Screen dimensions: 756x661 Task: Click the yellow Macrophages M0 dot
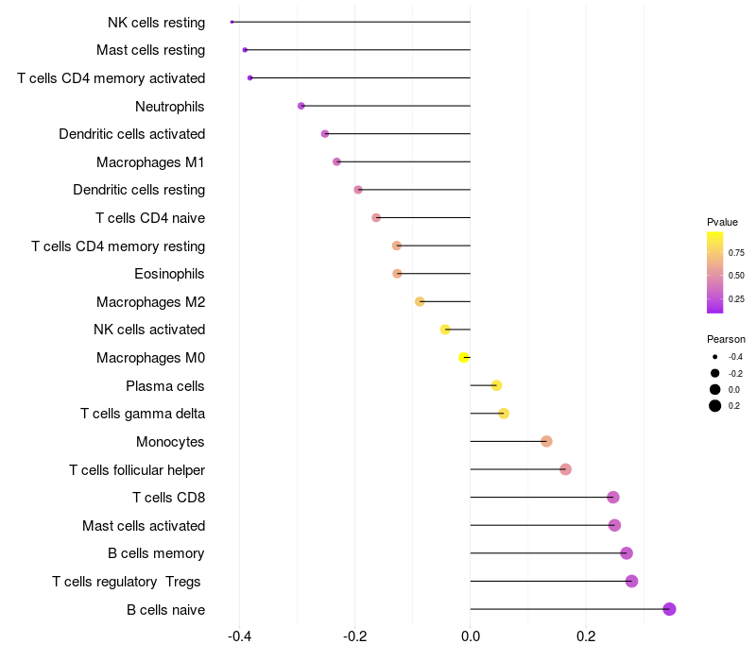[463, 358]
